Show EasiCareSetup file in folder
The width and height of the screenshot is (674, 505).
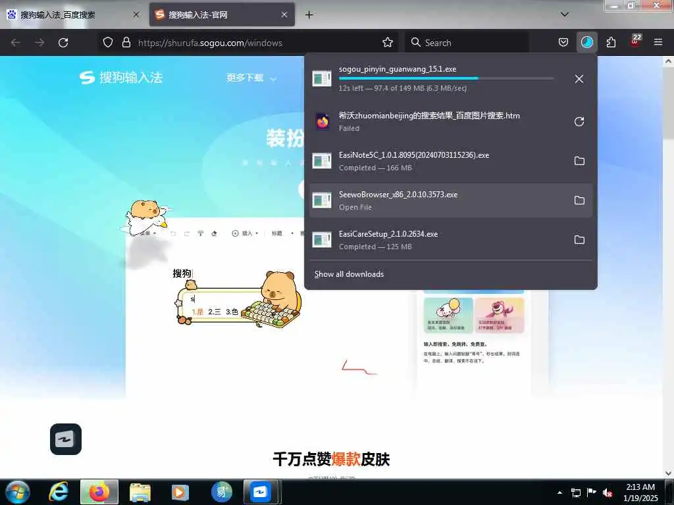579,240
